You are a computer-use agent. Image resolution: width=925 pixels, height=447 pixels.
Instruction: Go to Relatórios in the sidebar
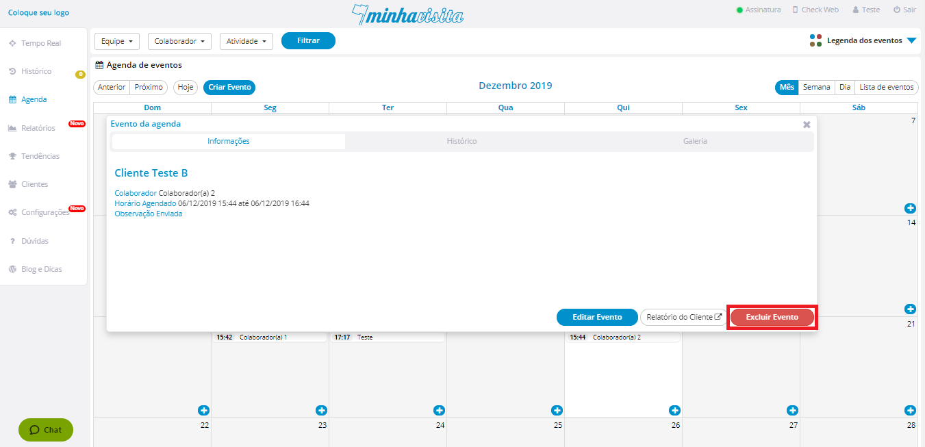click(38, 128)
